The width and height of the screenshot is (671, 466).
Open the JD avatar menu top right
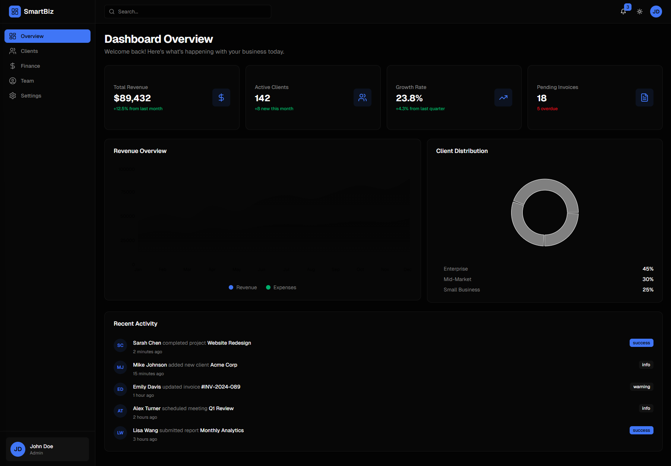click(x=656, y=12)
